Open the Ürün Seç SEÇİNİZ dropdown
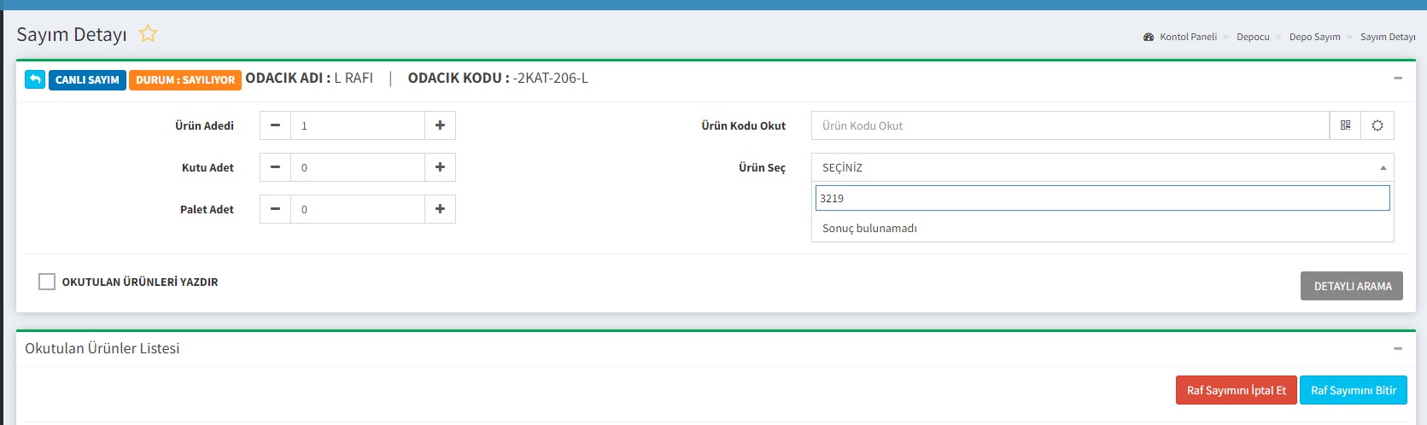Screen dimensions: 1427x425 tap(1102, 167)
